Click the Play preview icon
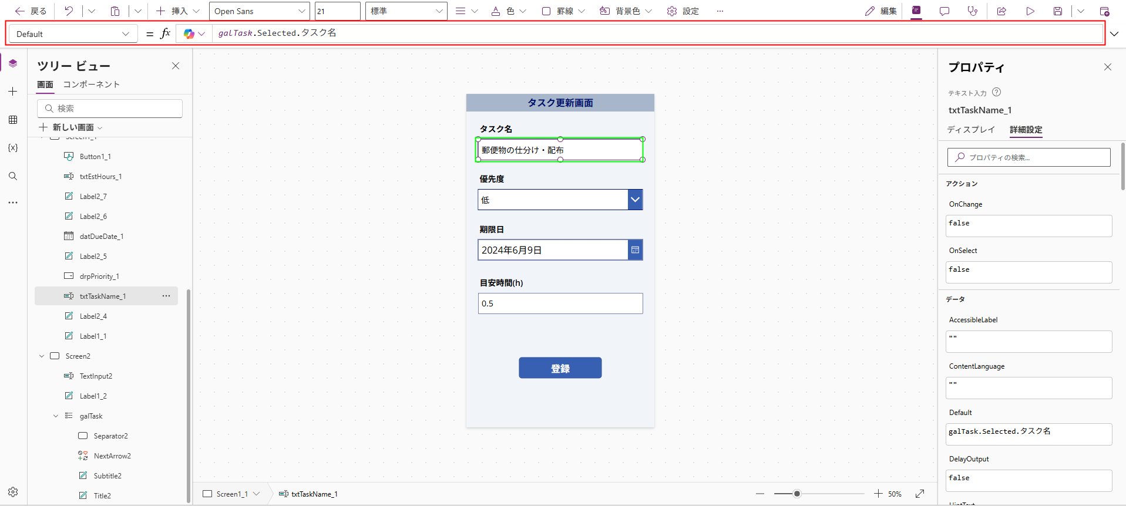The image size is (1126, 506). tap(1030, 11)
